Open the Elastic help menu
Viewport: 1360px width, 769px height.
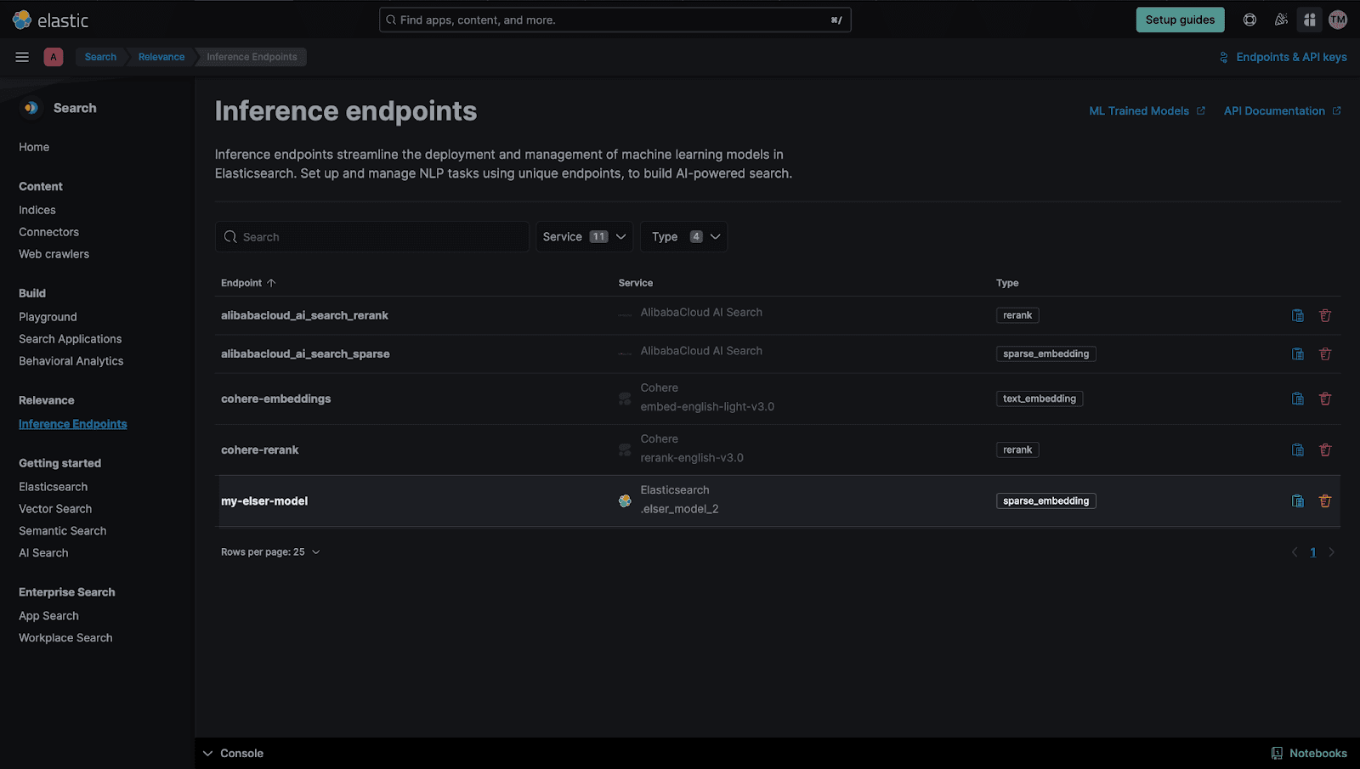point(1249,20)
